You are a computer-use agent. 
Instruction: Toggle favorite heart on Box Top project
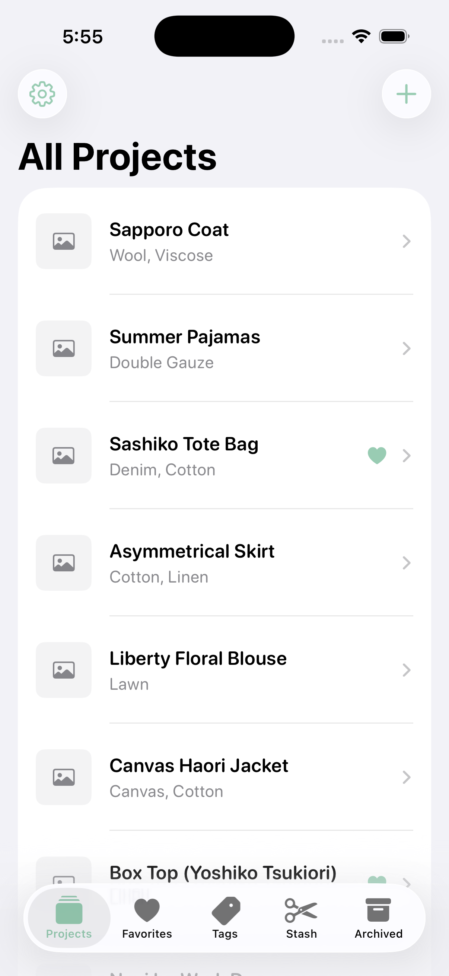[377, 880]
